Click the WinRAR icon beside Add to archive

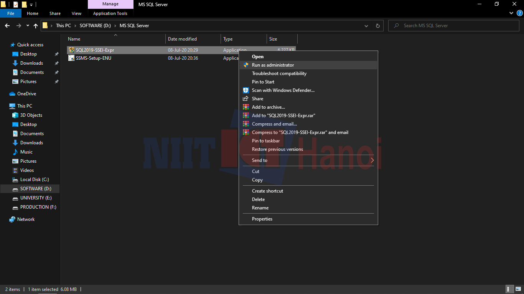[x=246, y=107]
